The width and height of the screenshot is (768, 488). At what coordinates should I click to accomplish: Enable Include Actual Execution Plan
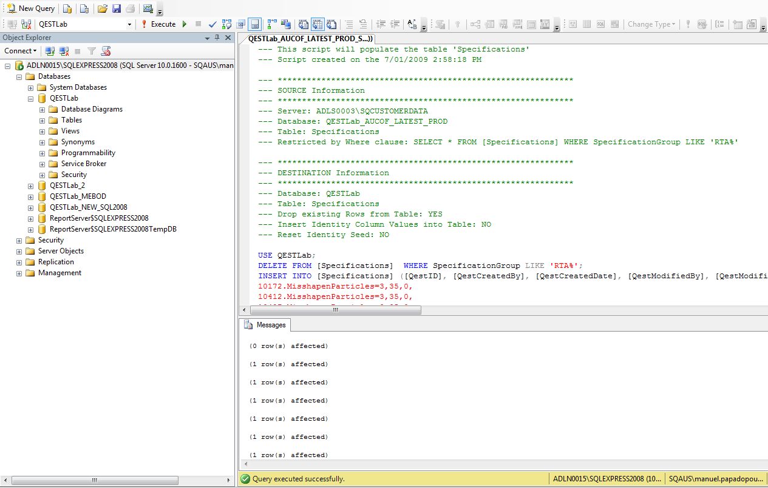click(x=271, y=24)
